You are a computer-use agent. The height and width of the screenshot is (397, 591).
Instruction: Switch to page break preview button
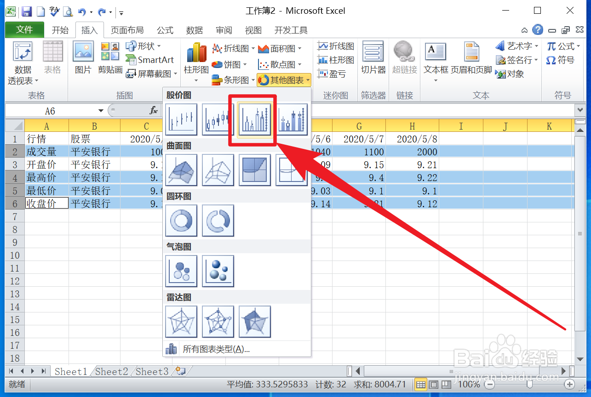click(x=445, y=384)
